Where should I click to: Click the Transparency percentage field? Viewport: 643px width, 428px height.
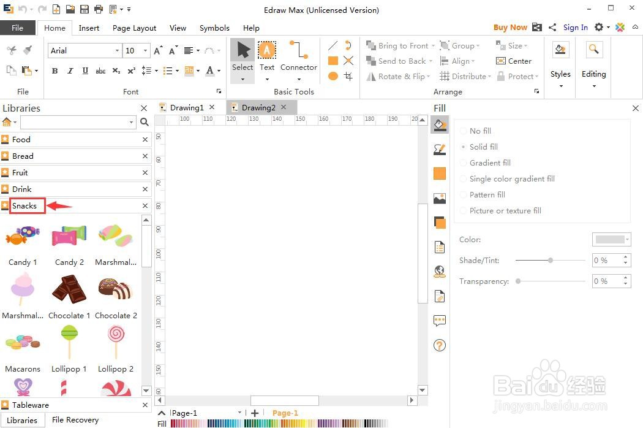click(x=607, y=281)
